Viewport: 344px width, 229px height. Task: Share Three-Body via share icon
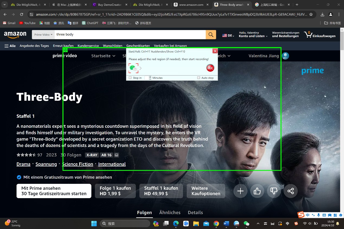point(291,191)
